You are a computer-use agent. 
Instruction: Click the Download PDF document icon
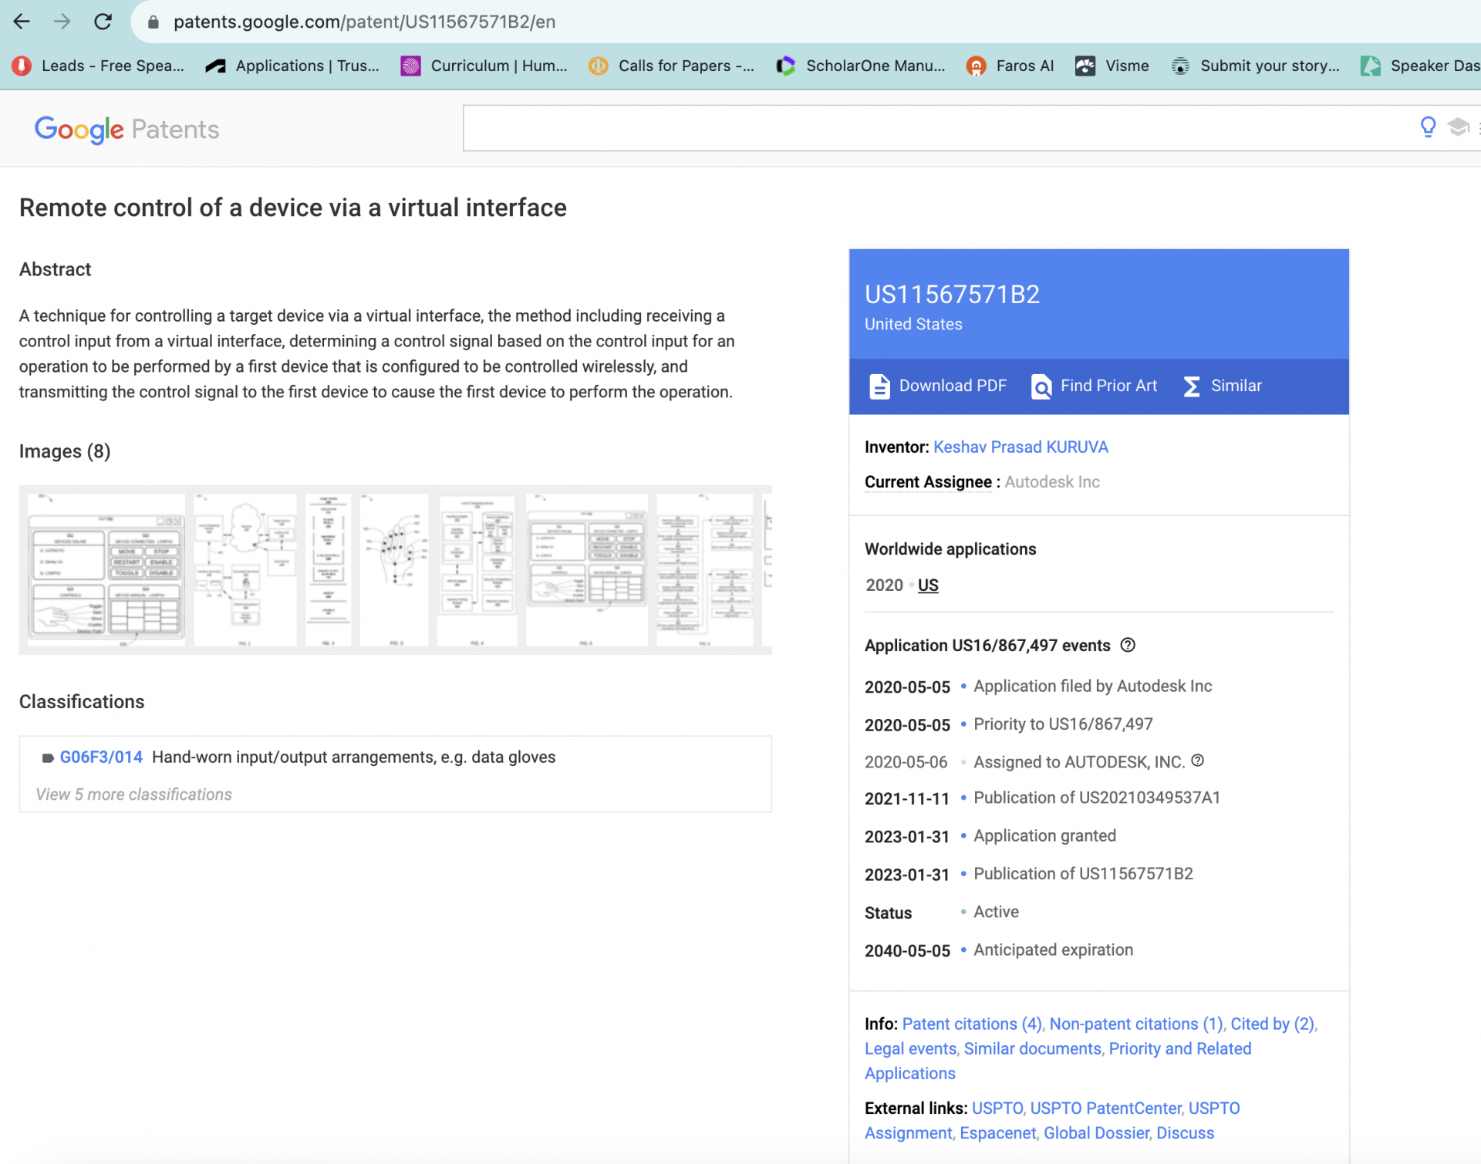[x=879, y=386]
